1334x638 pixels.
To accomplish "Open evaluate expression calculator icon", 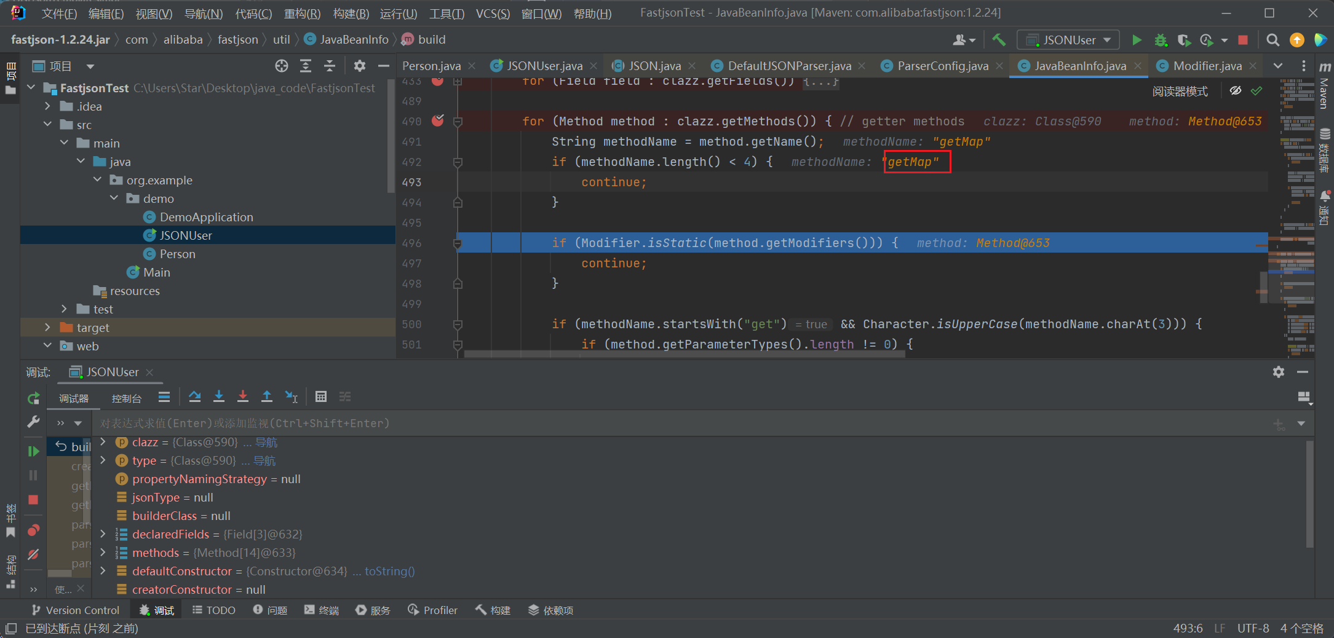I will click(321, 396).
